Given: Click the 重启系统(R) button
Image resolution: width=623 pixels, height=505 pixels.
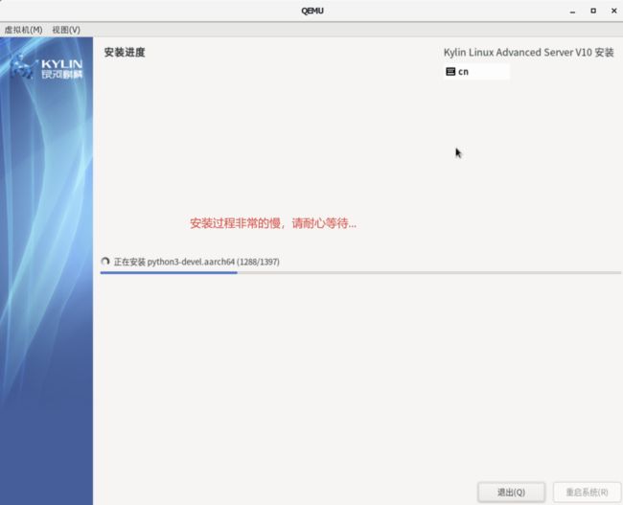Looking at the screenshot, I should (x=587, y=493).
